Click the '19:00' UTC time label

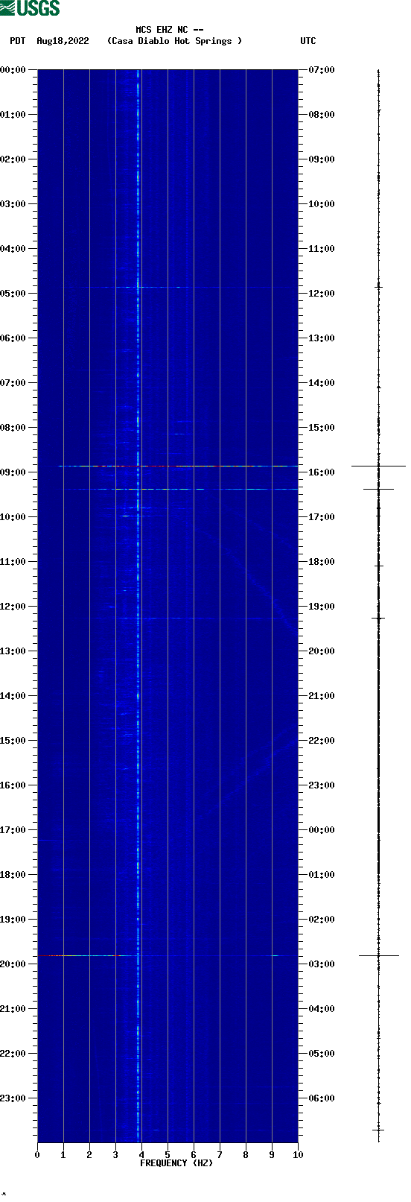[322, 607]
